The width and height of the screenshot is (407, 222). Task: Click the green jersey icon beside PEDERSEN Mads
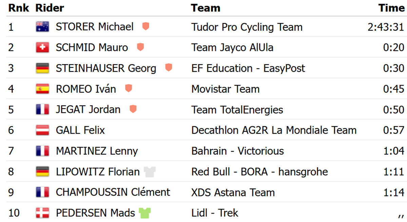[145, 213]
